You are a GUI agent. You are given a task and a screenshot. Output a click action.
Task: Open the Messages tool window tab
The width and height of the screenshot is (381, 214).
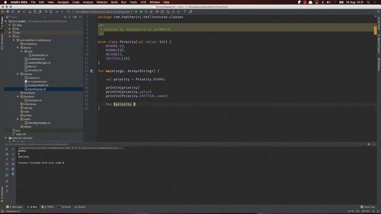14,207
